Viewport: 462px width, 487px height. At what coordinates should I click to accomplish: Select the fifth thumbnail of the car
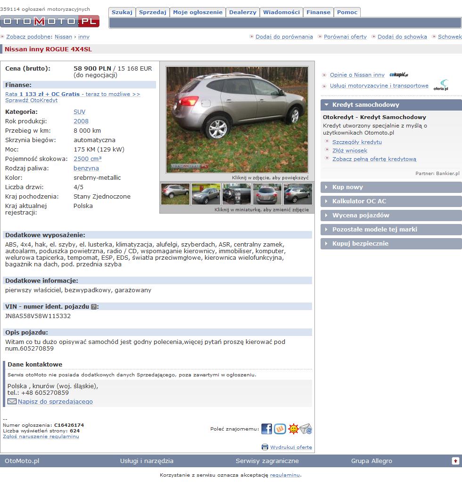pyautogui.click(x=298, y=194)
